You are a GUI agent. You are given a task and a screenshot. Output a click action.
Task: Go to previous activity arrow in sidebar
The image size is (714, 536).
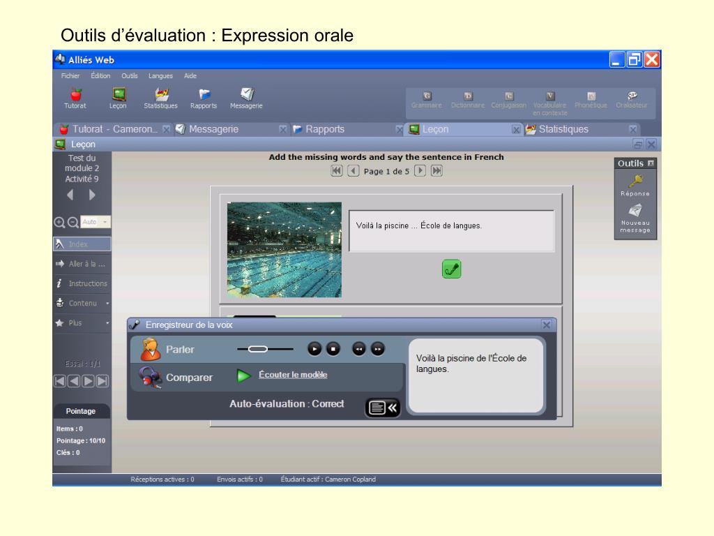[70, 195]
